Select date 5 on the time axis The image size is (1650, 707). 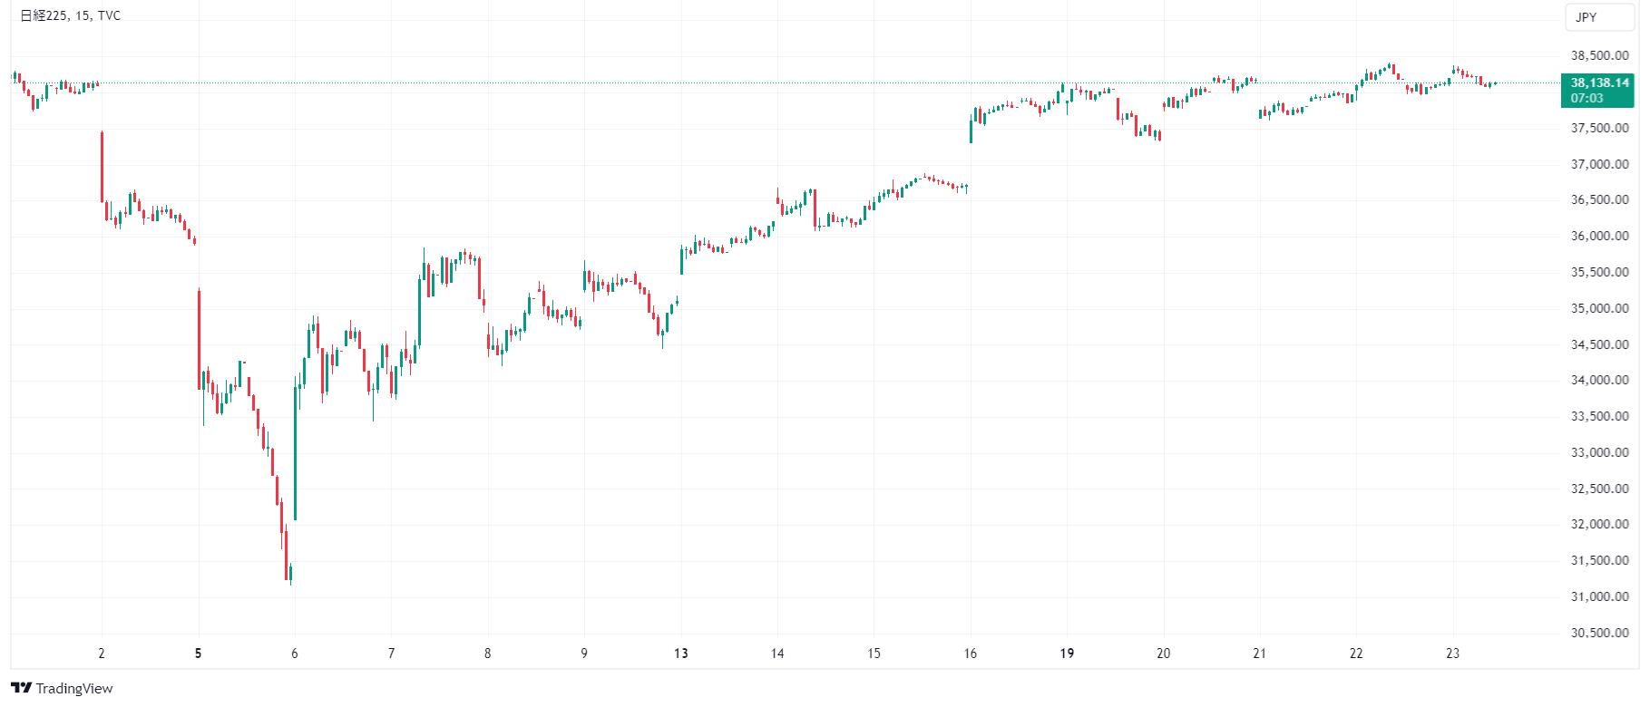(x=198, y=654)
